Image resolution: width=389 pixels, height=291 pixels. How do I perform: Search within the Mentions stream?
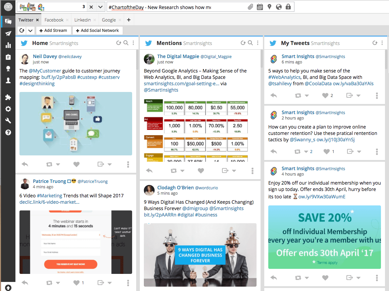coord(250,43)
